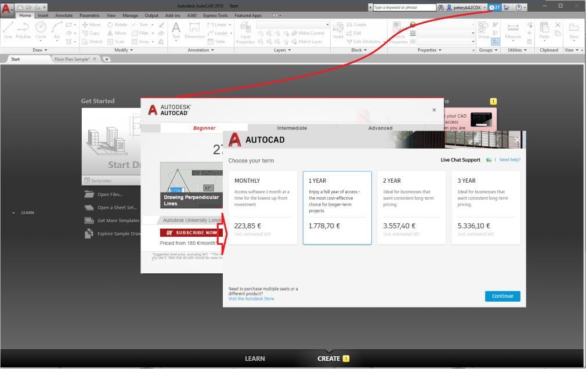
Task: Open the layer name combo box
Action: pyautogui.click(x=292, y=25)
